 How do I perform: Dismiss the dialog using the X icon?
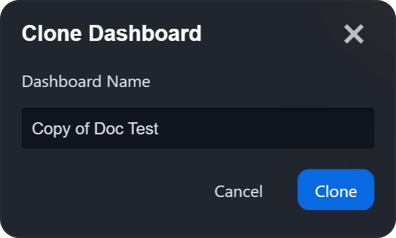click(354, 34)
